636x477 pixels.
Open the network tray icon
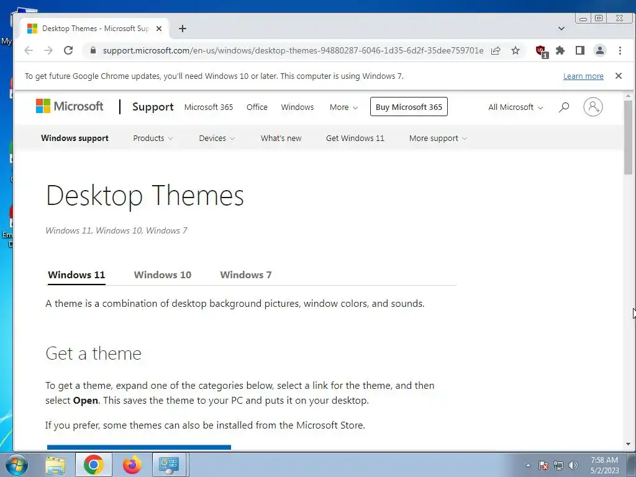[558, 465]
